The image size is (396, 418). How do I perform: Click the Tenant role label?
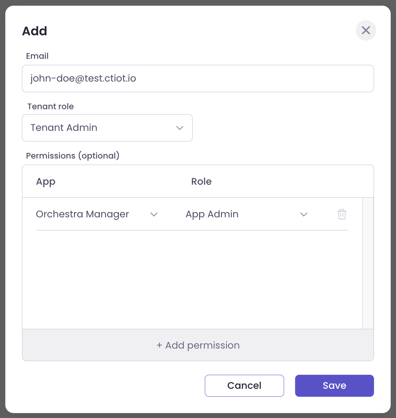coord(50,107)
